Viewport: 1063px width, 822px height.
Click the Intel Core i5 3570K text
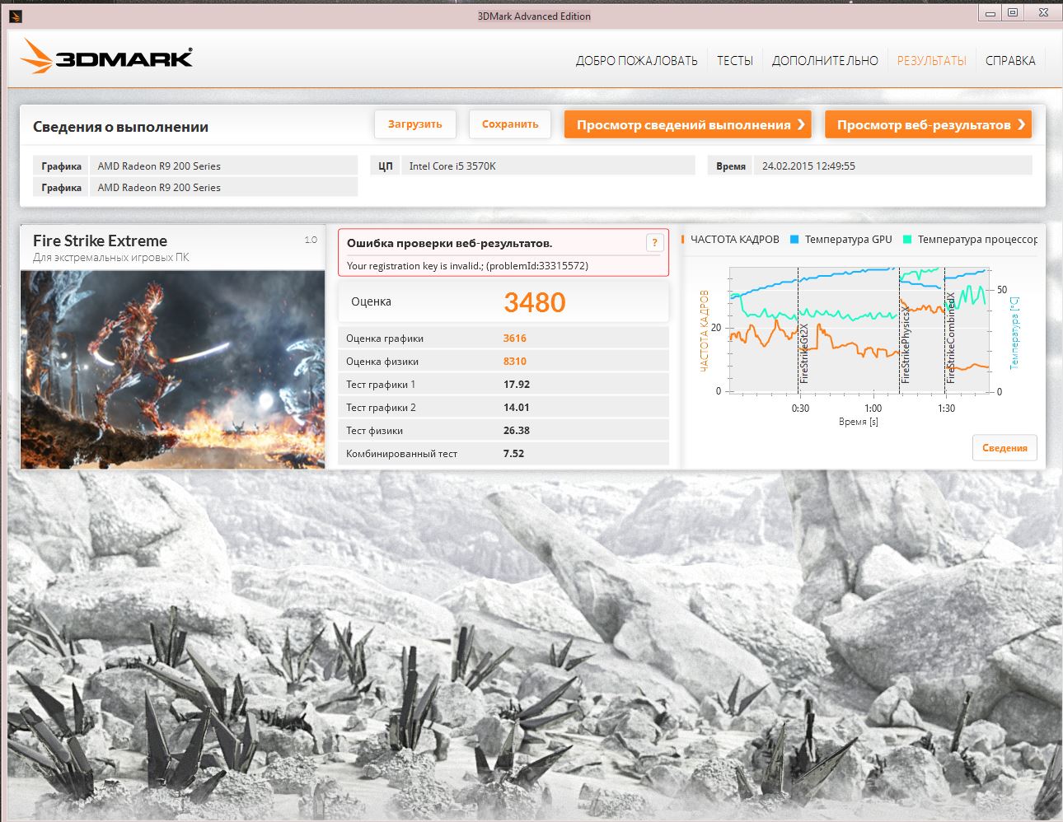point(452,166)
